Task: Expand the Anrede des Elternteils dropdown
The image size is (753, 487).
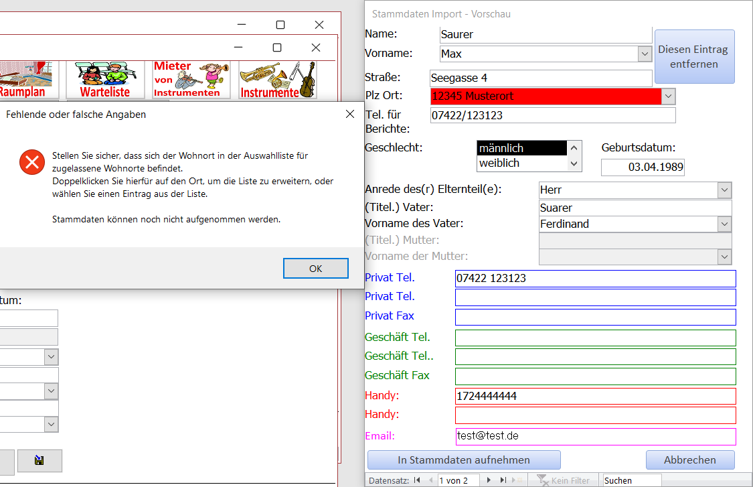Action: pos(724,190)
